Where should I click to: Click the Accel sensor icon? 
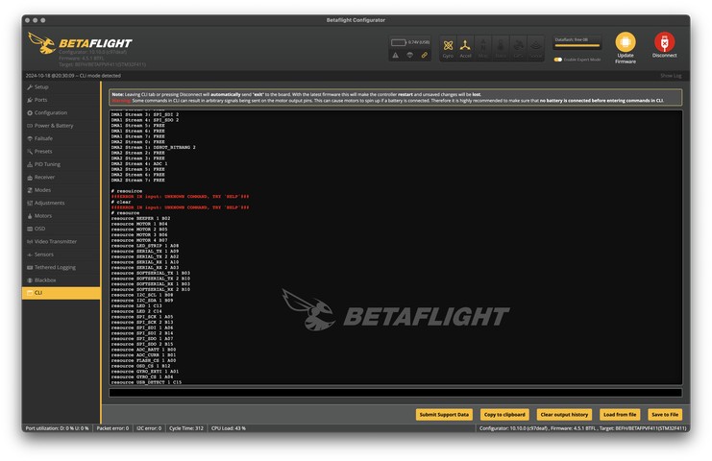click(x=466, y=45)
